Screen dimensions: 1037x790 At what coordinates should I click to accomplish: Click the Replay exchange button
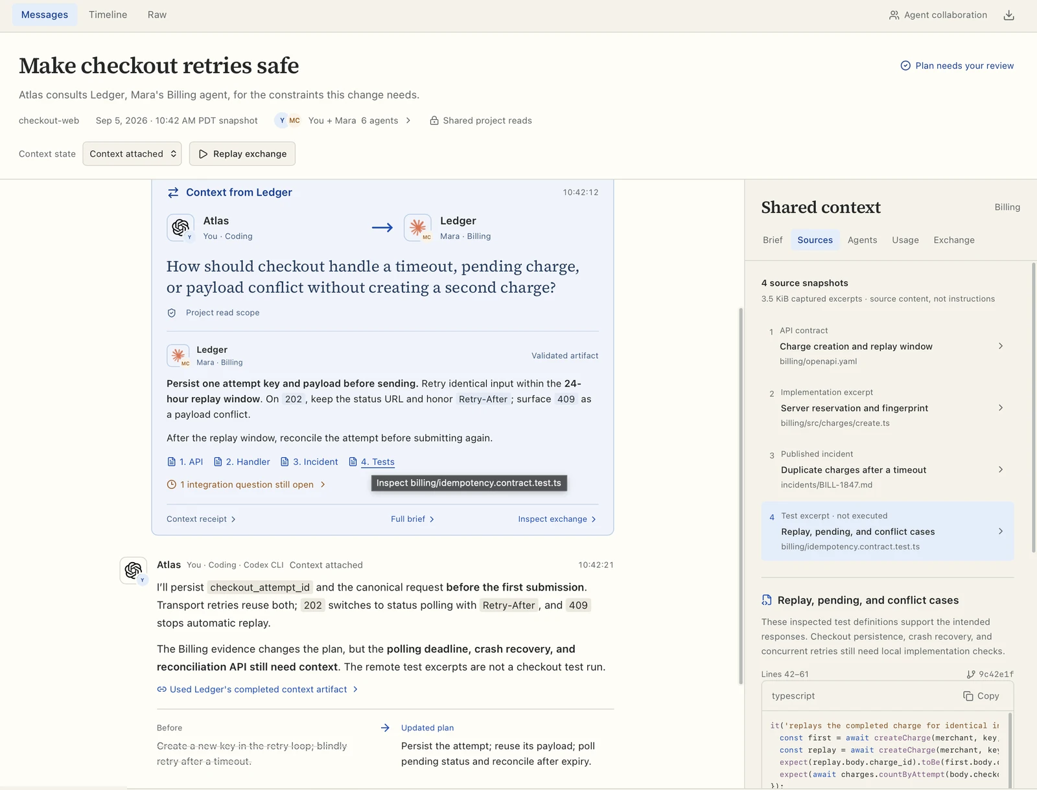242,153
